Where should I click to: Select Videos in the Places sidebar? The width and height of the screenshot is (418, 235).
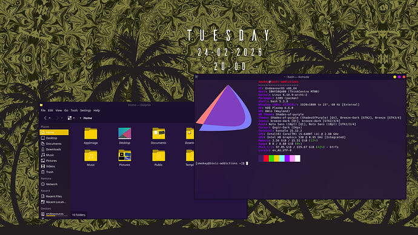tap(54, 167)
